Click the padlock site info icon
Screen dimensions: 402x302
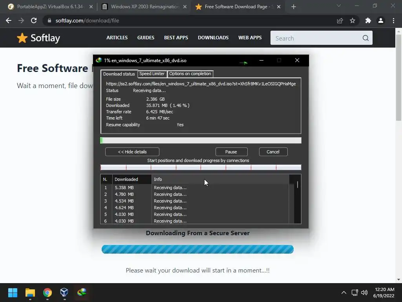(x=49, y=20)
